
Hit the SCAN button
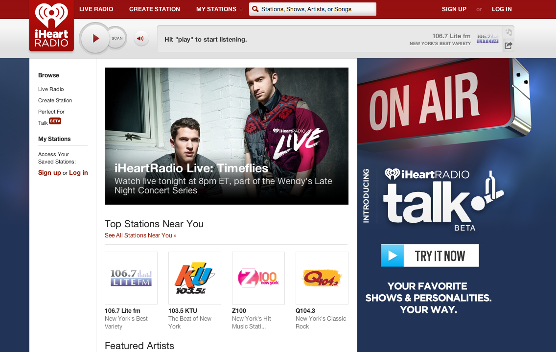[117, 38]
